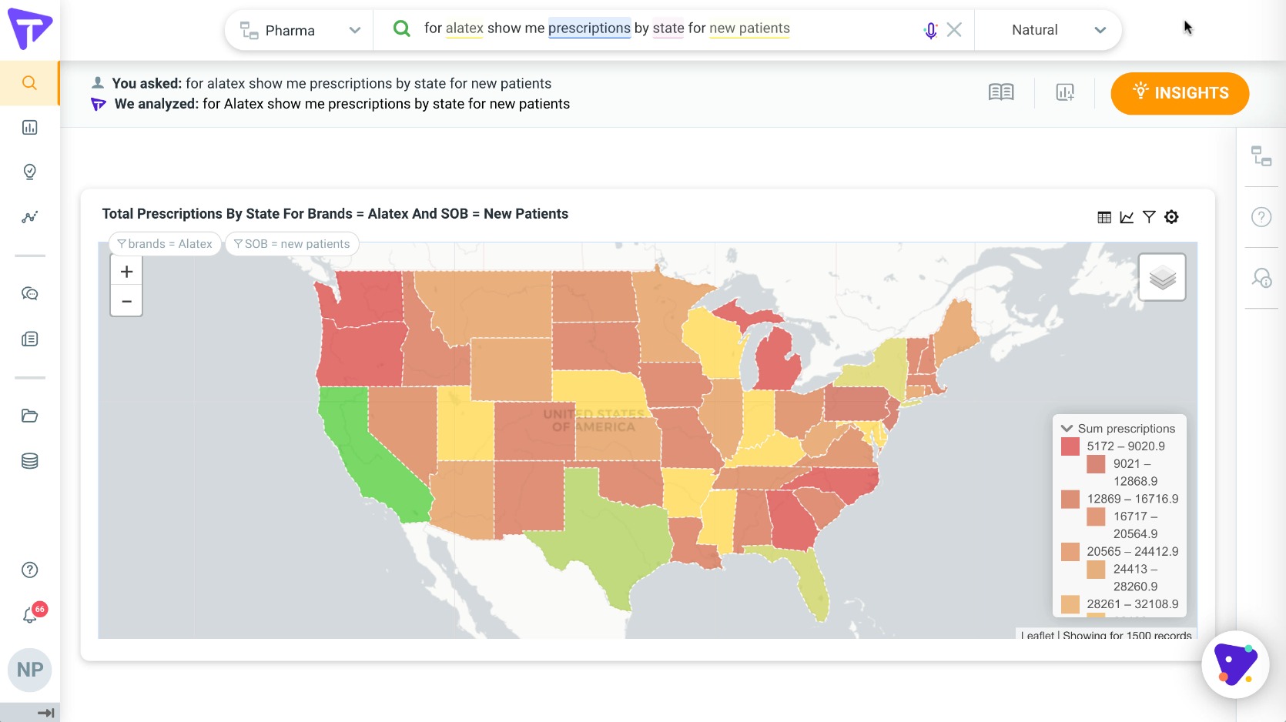This screenshot has width=1286, height=722.
Task: Open the table view icon on chart
Action: pos(1104,217)
